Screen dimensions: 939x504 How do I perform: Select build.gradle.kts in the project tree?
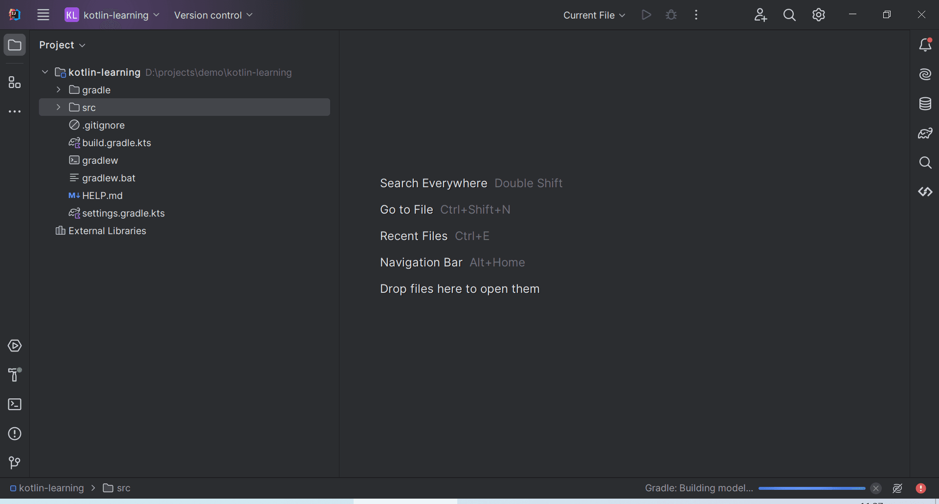coord(116,143)
